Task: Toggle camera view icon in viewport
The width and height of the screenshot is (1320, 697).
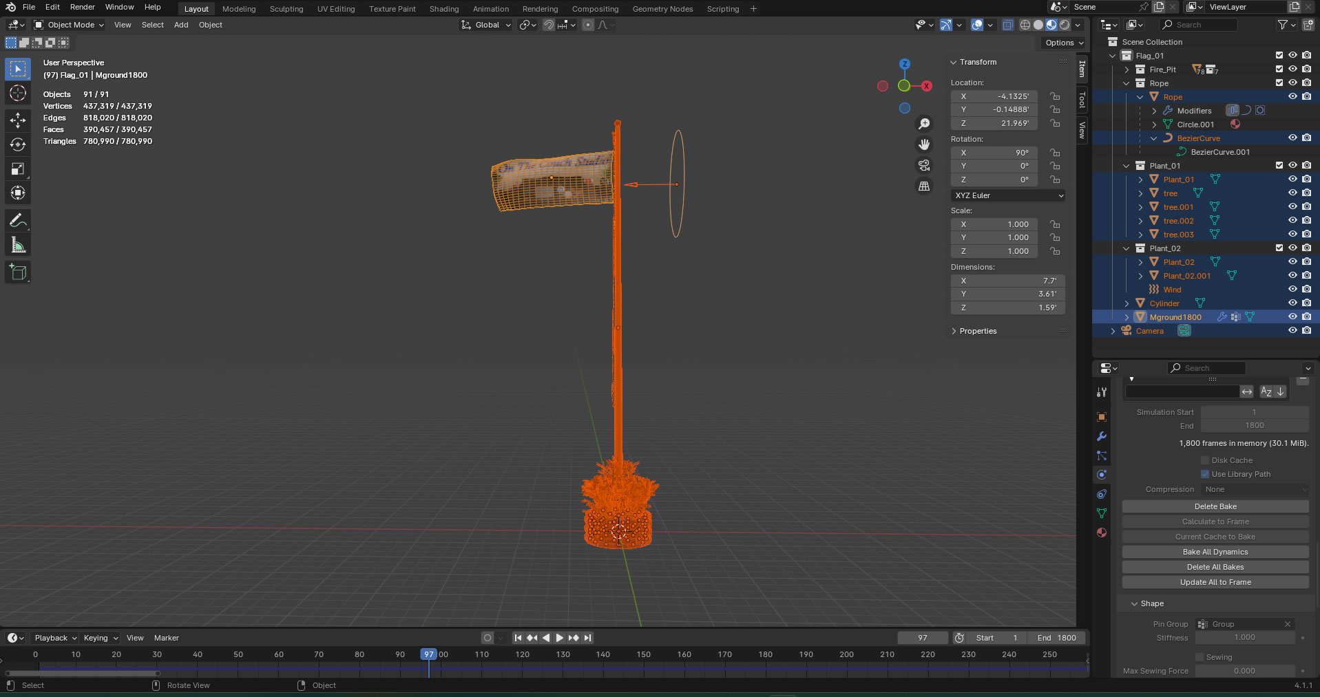Action: (924, 165)
